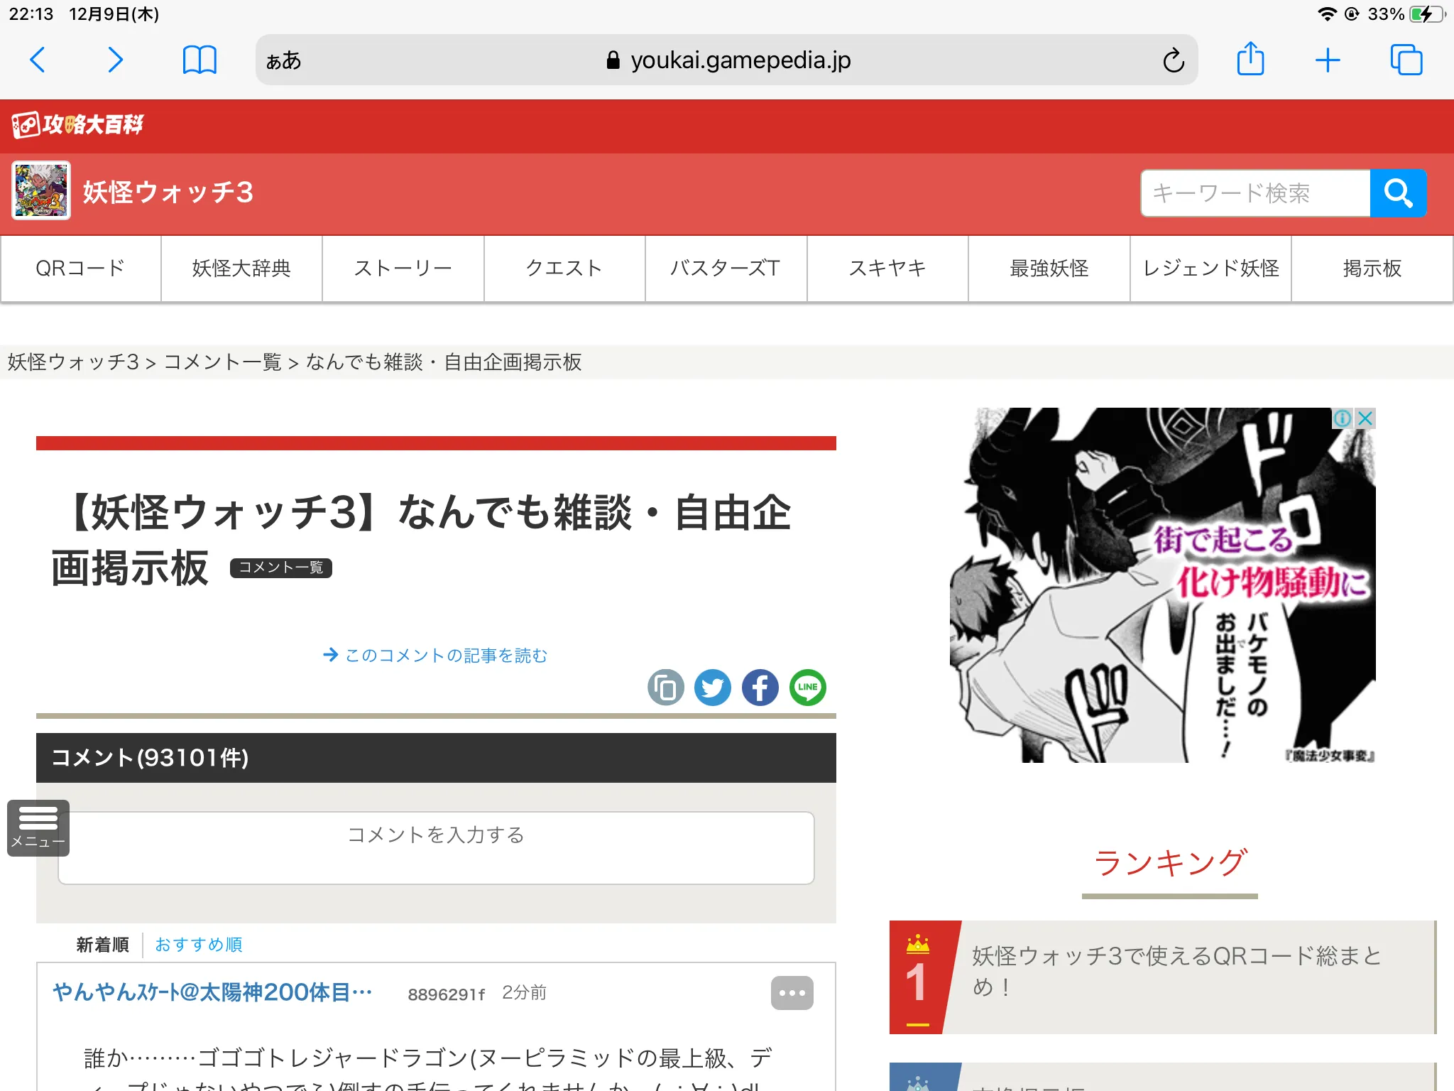This screenshot has height=1091, width=1454.
Task: Open Safari bookmarks book icon
Action: point(199,60)
